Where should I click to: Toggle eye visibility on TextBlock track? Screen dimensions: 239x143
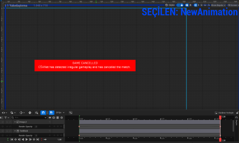7,131
